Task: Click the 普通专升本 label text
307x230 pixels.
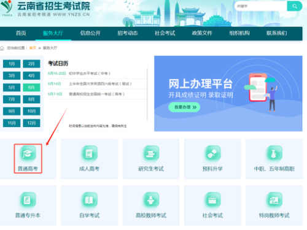Action: (x=28, y=215)
